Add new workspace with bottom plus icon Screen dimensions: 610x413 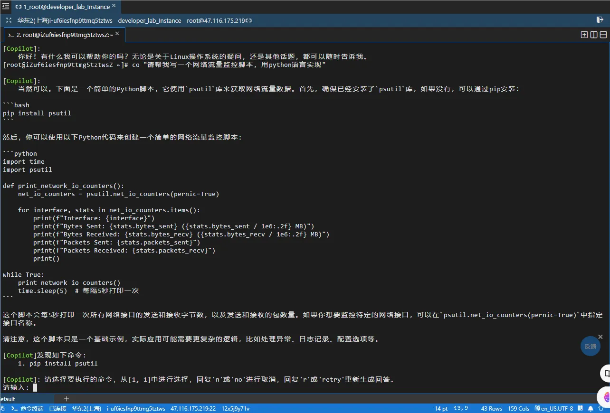67,399
